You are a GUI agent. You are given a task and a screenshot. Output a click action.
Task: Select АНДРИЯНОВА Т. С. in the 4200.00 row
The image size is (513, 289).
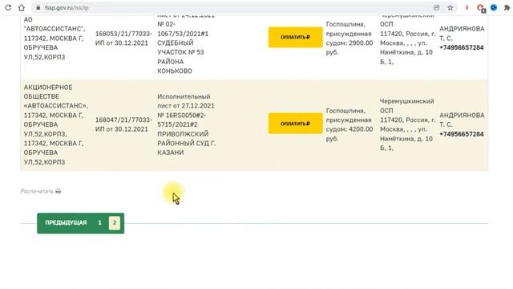point(462,120)
